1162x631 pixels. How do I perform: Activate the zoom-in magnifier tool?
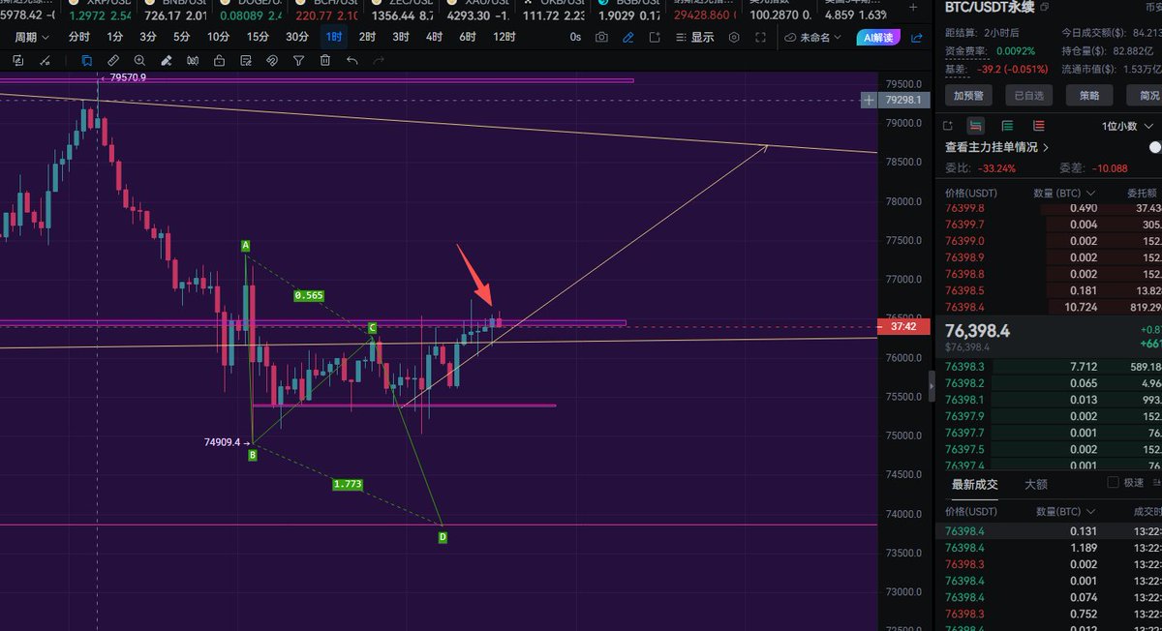(x=139, y=60)
